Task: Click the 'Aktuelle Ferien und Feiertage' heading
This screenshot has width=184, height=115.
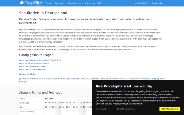Action: [41, 93]
